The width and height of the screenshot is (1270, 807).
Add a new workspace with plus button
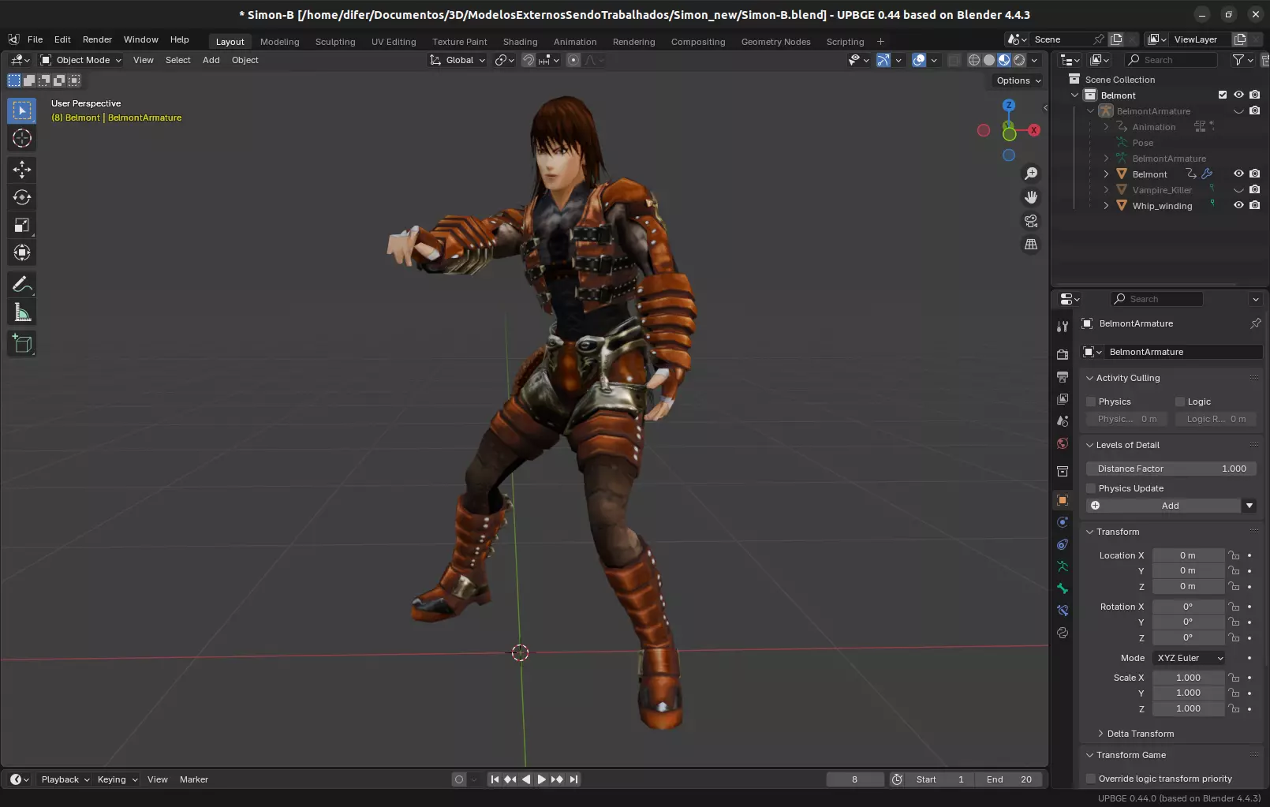tap(880, 42)
